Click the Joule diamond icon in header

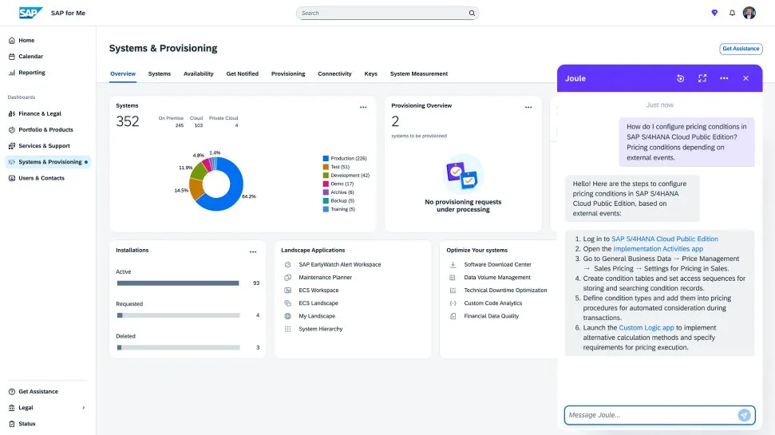pyautogui.click(x=714, y=13)
